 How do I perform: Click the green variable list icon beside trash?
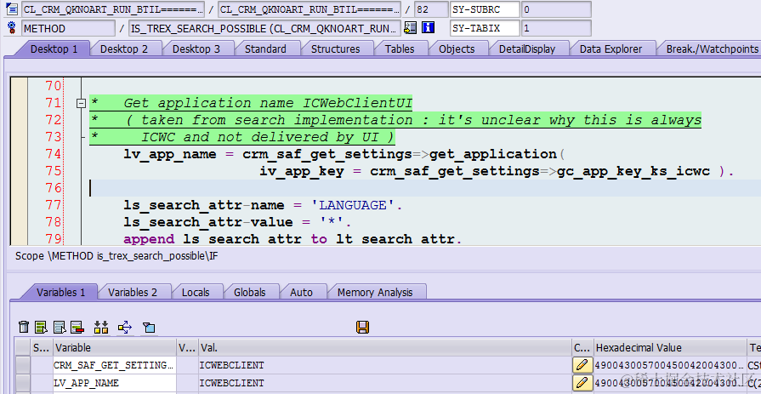[x=42, y=327]
